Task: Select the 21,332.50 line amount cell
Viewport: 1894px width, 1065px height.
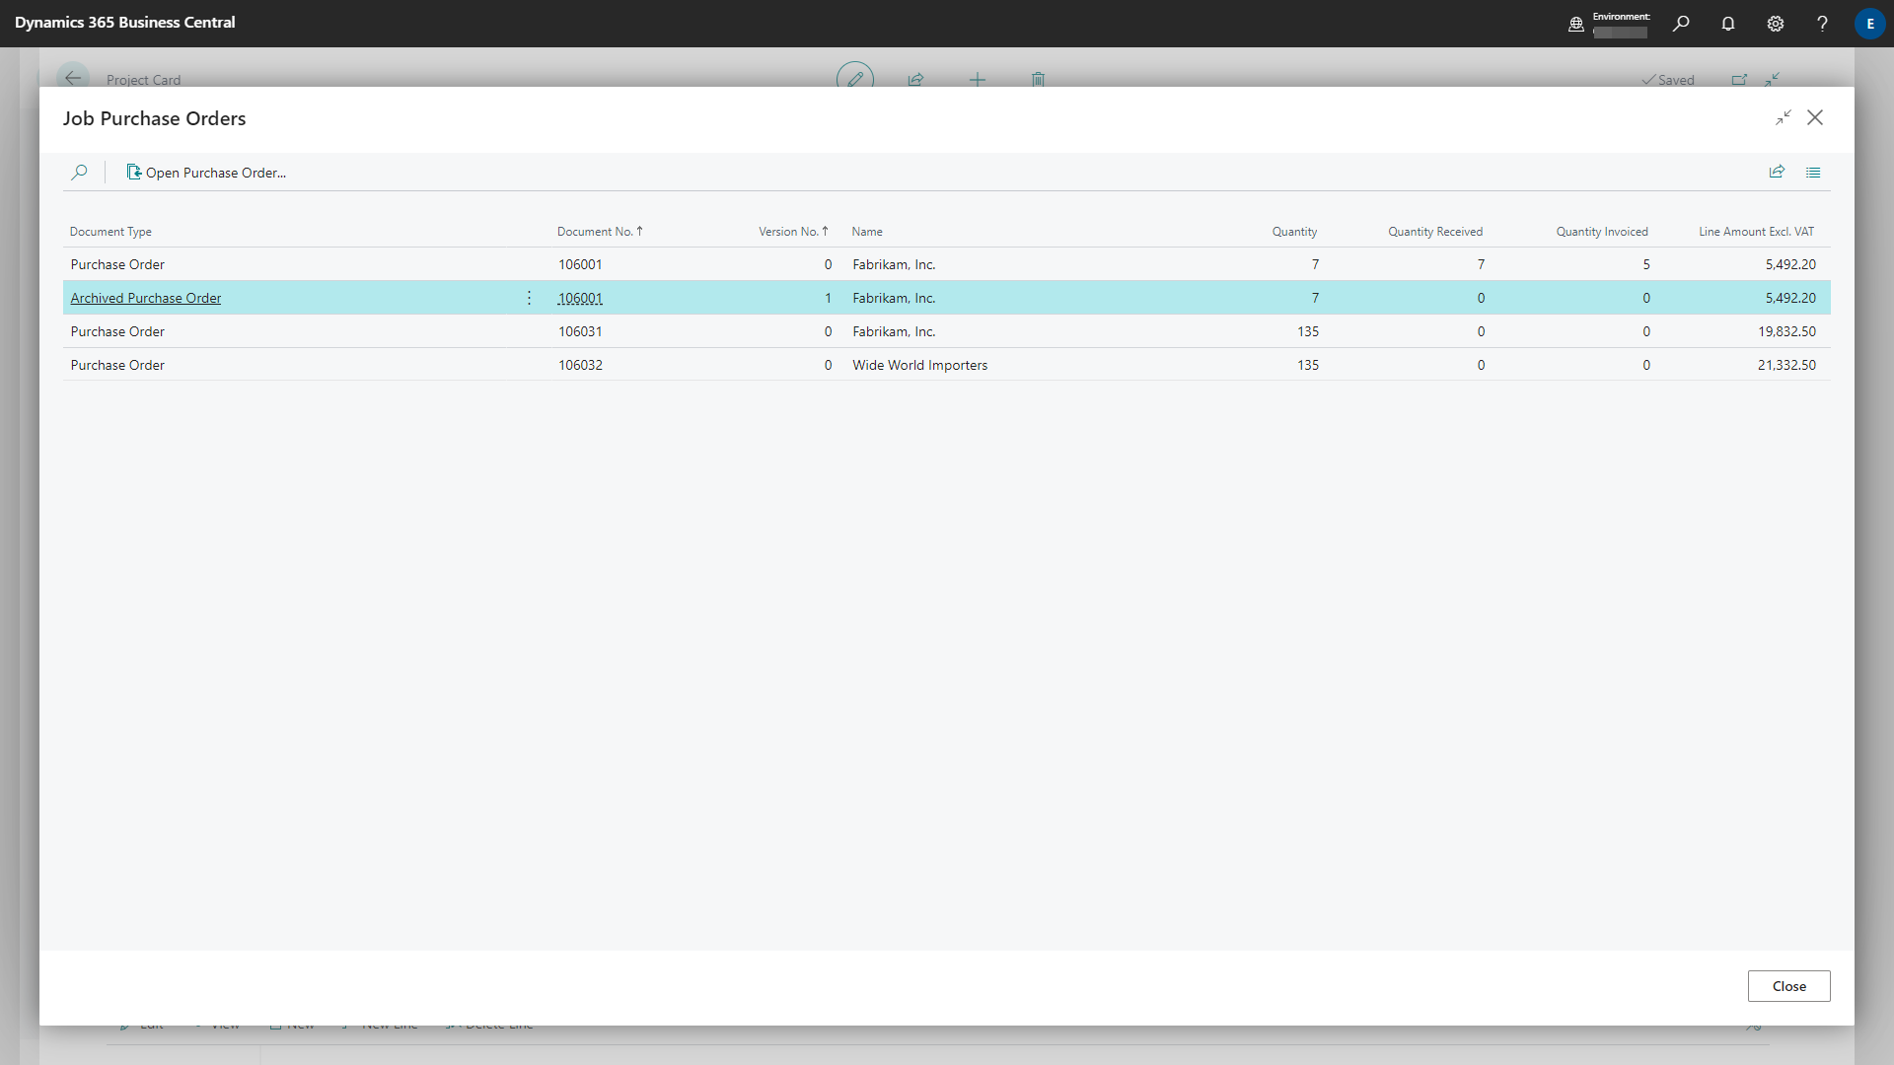Action: tap(1786, 365)
